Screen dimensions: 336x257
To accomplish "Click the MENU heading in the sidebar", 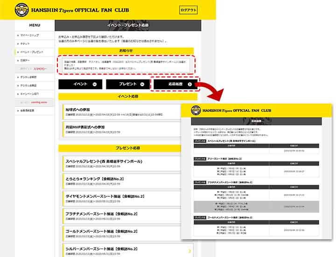I will click(35, 25).
